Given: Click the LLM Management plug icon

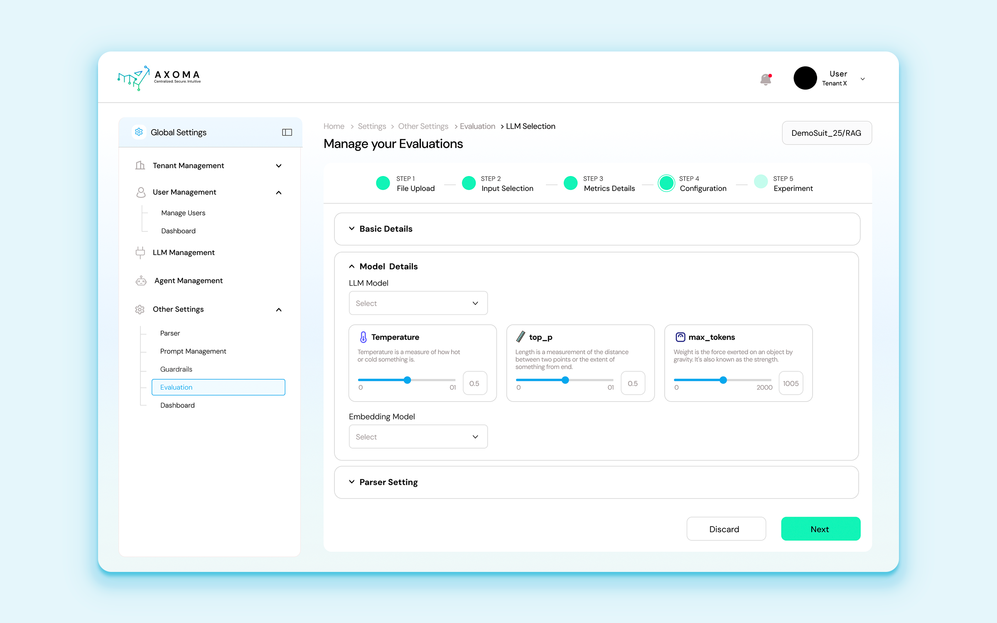Looking at the screenshot, I should coord(140,252).
